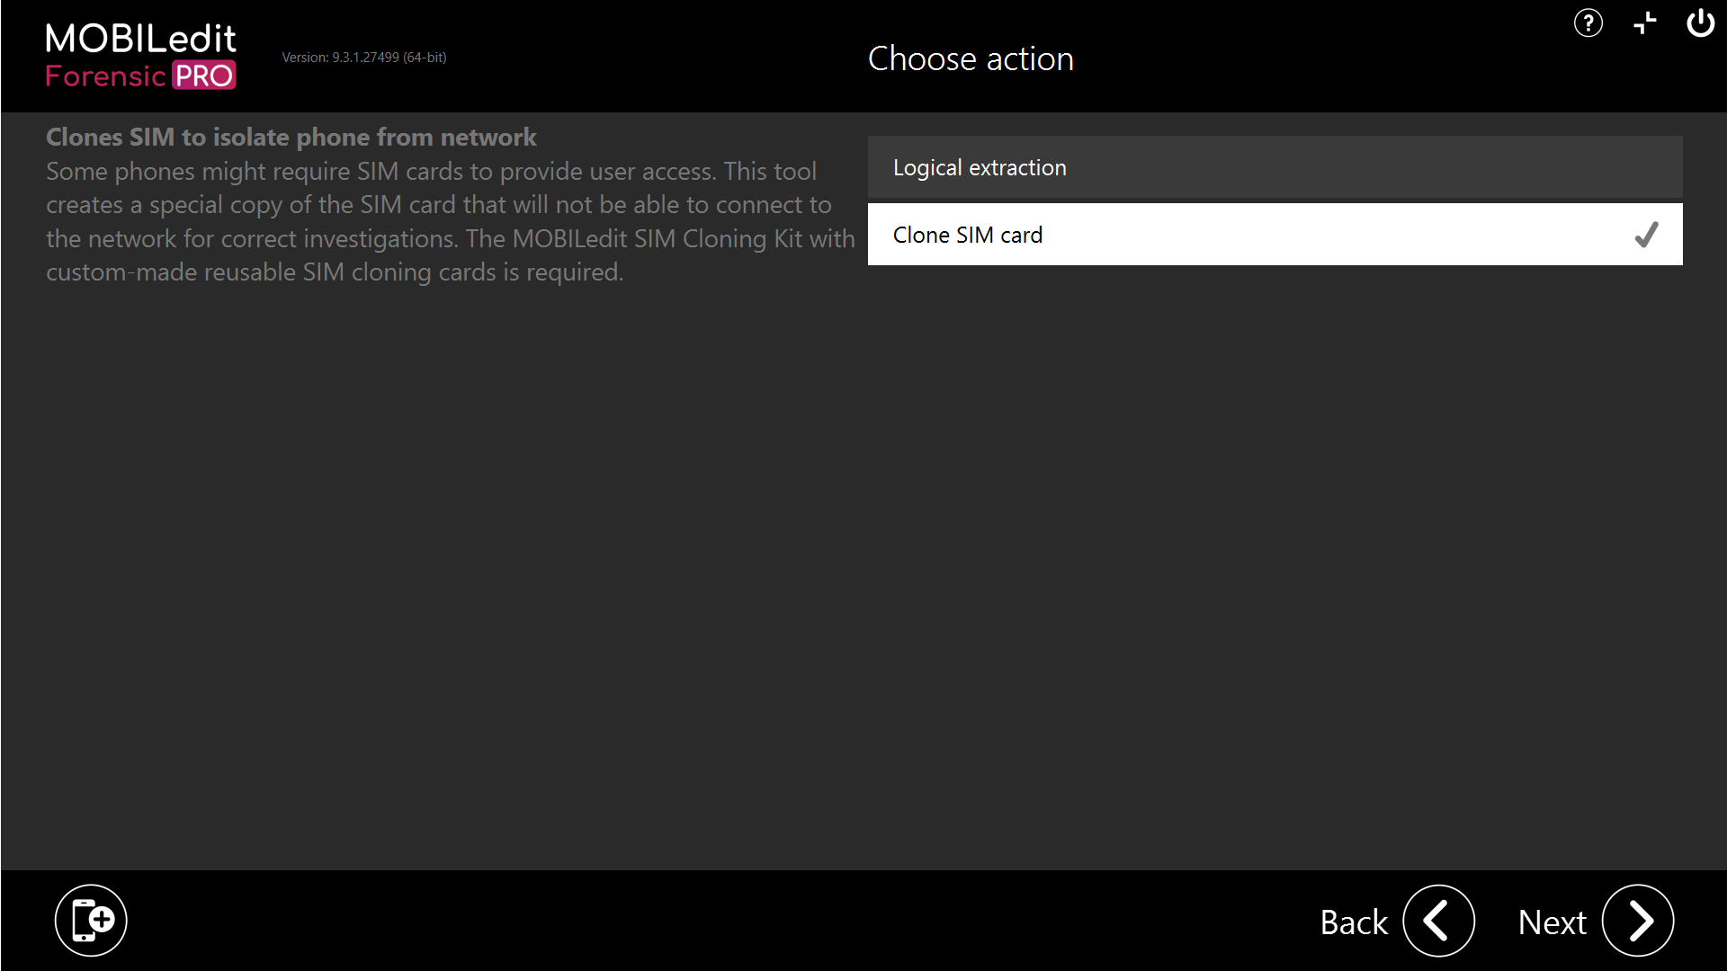Click the Choose action page title
The image size is (1727, 971).
click(x=971, y=58)
